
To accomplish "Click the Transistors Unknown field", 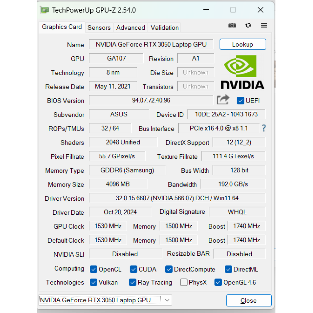I will (196, 86).
